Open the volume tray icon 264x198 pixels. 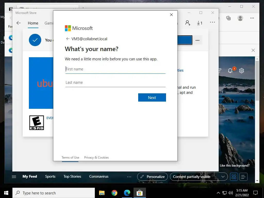click(x=231, y=193)
